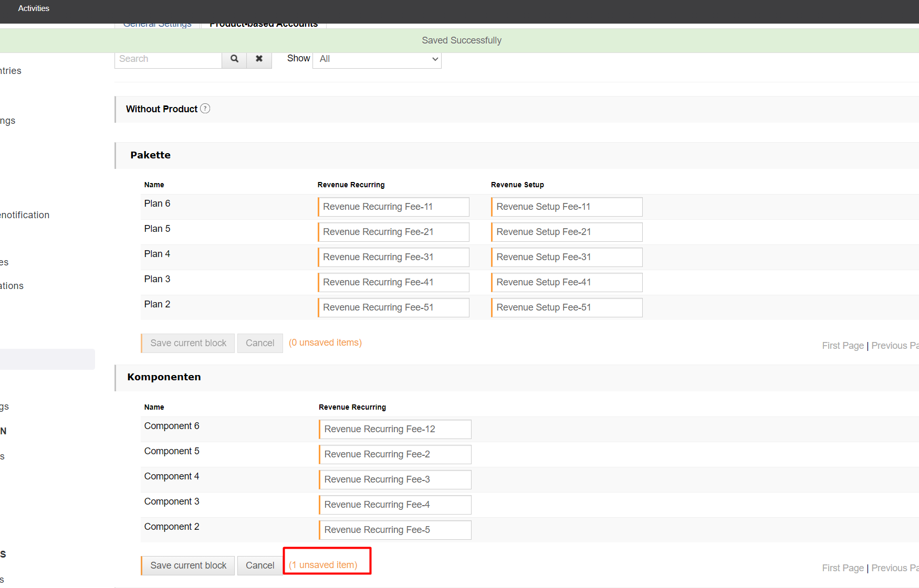This screenshot has width=919, height=588.
Task: Edit Plan 4 Revenue Recurring Fee-31 field
Action: click(x=393, y=257)
